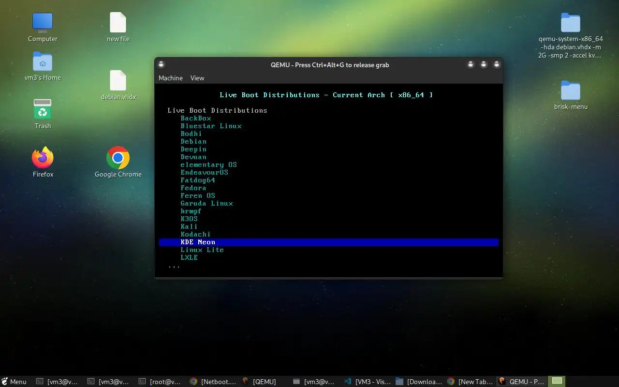Switch to the [New Tab... Chrome taskbar item
The image size is (619, 387).
coord(470,382)
